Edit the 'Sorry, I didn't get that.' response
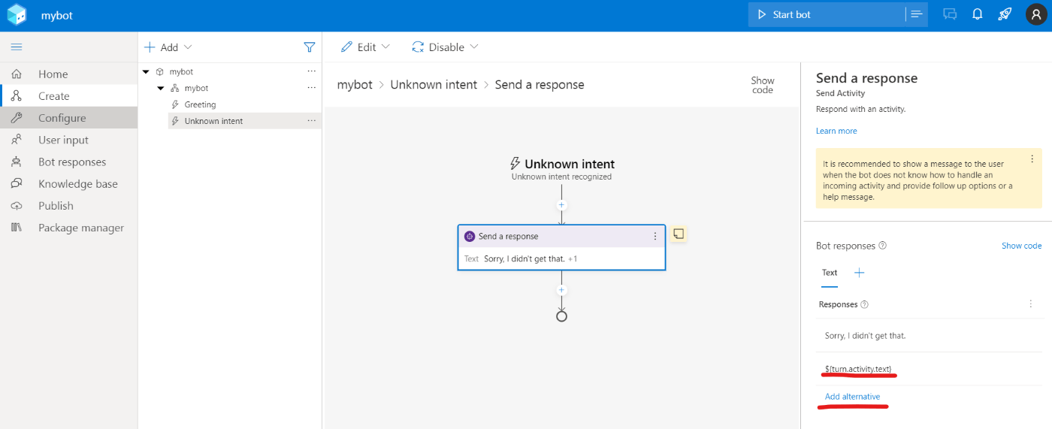 point(930,336)
